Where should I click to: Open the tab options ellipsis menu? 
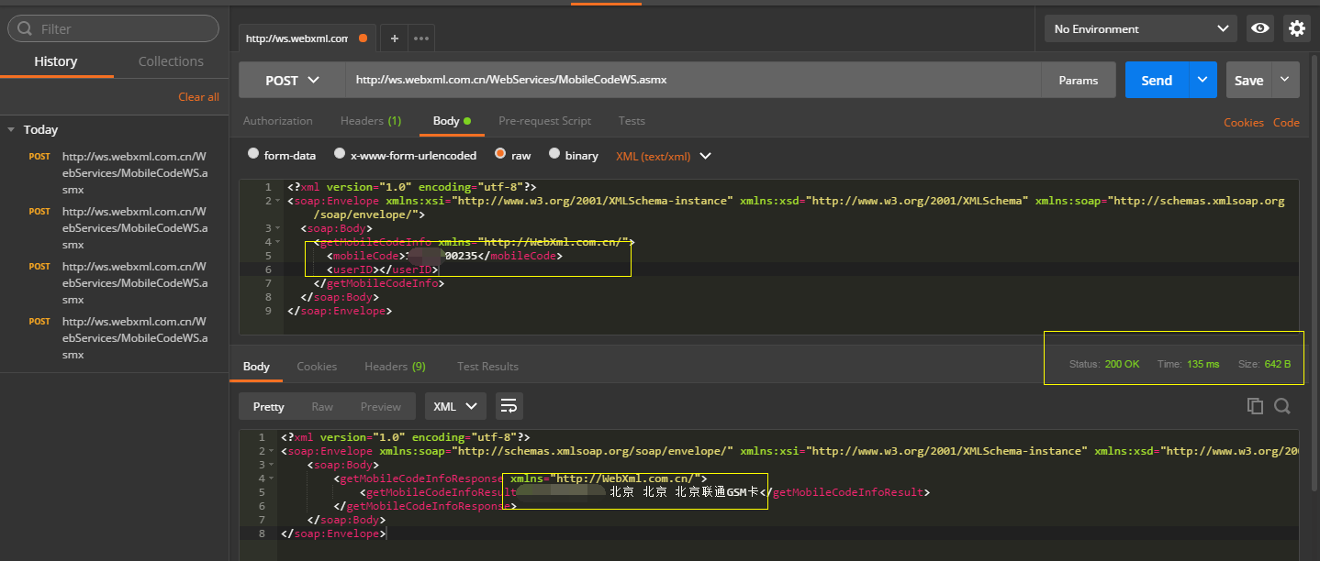point(421,38)
